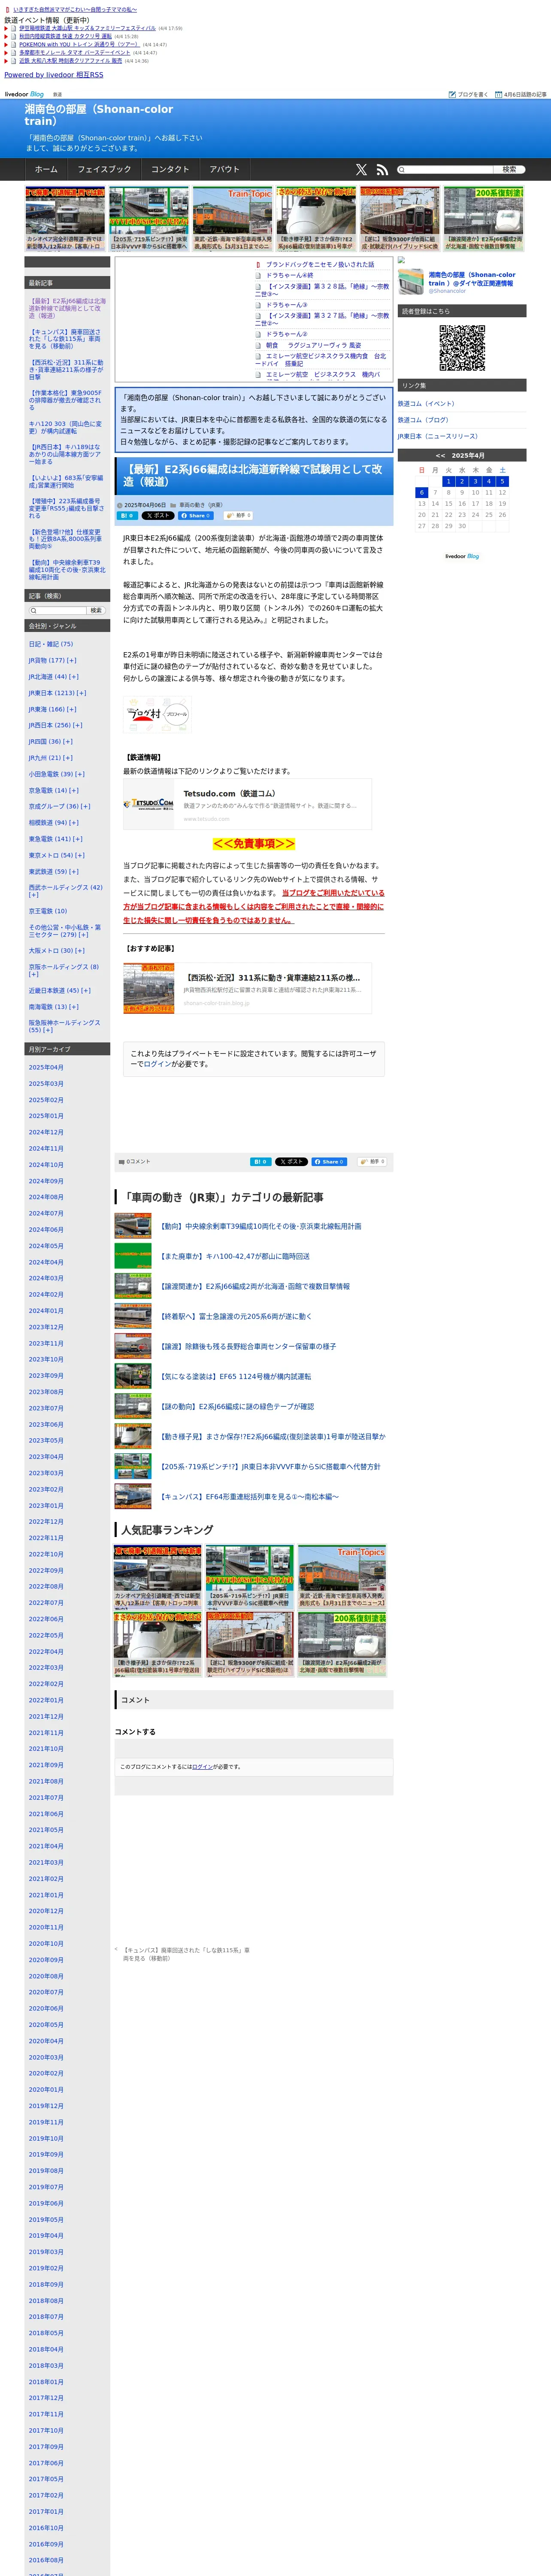Screen dimensions: 551x2576
Task: Open the 2024年12月 monthly archive
Action: 46,1132
